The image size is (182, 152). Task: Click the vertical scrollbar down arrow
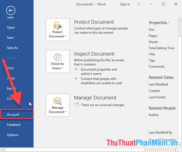[180, 145]
